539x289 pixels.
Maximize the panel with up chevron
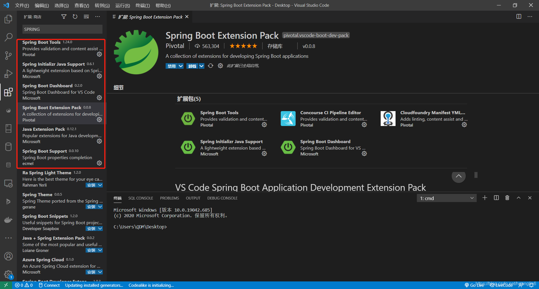[519, 198]
